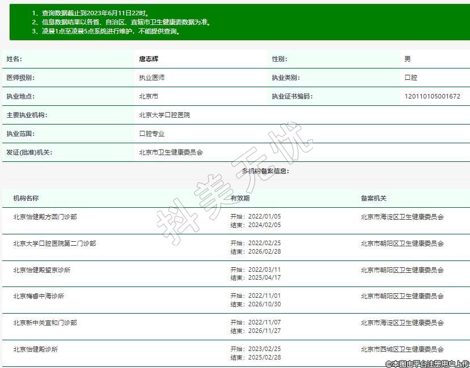Select the 北京梅奢中海诊所 row
The height and width of the screenshot is (368, 470).
(x=39, y=296)
